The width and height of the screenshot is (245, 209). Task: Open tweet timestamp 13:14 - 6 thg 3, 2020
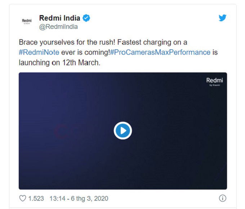79,199
